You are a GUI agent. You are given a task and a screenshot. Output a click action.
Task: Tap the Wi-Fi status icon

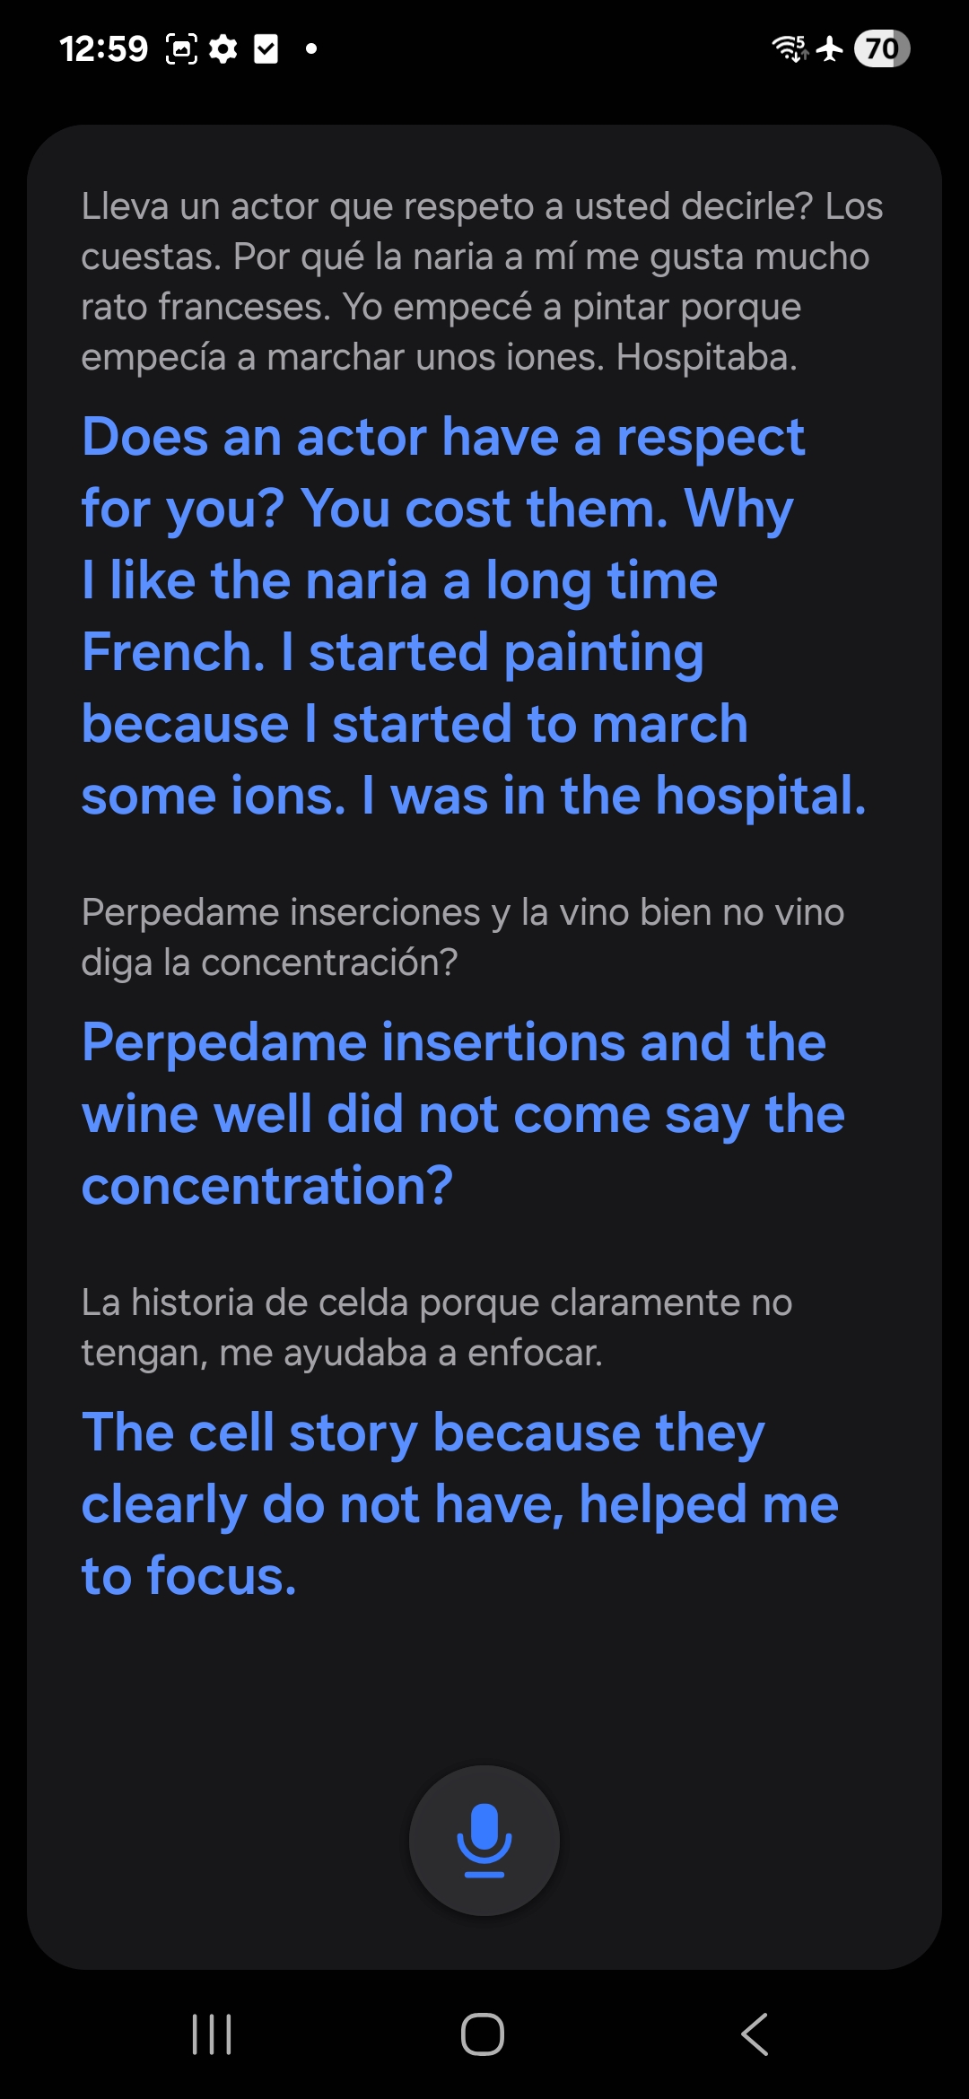click(790, 48)
